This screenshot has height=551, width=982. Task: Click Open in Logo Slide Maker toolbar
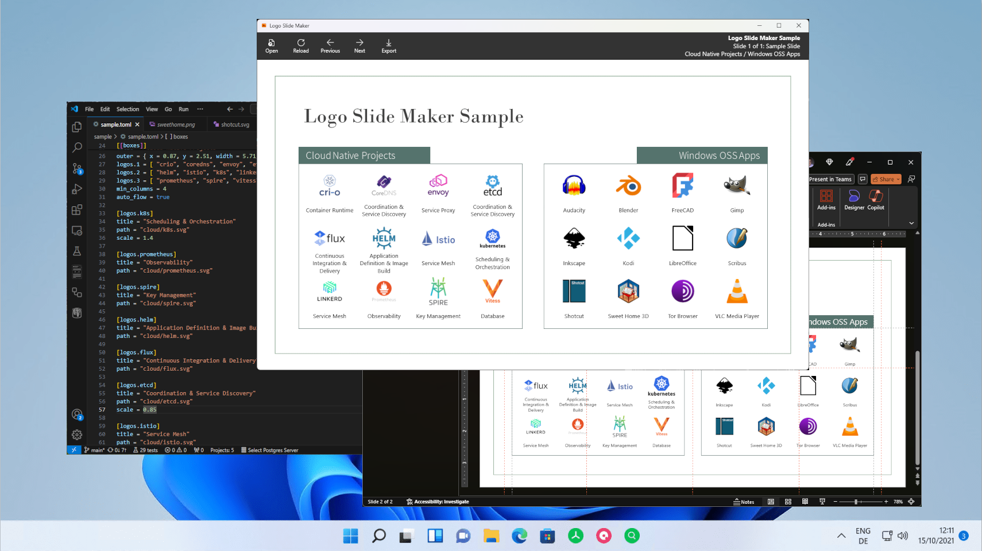pyautogui.click(x=272, y=46)
